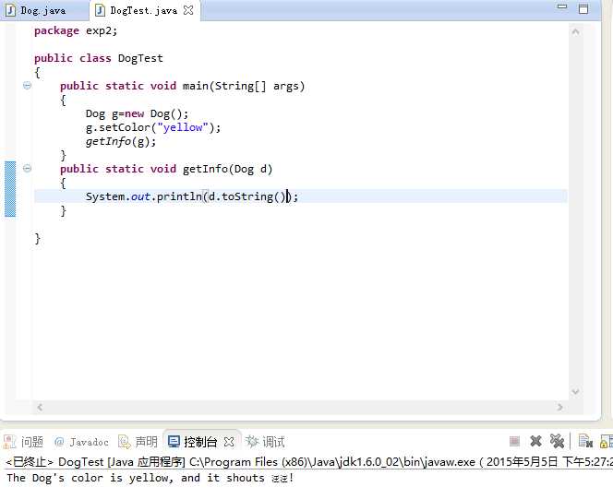613x499 pixels.
Task: Click the console output text line
Action: pyautogui.click(x=150, y=478)
